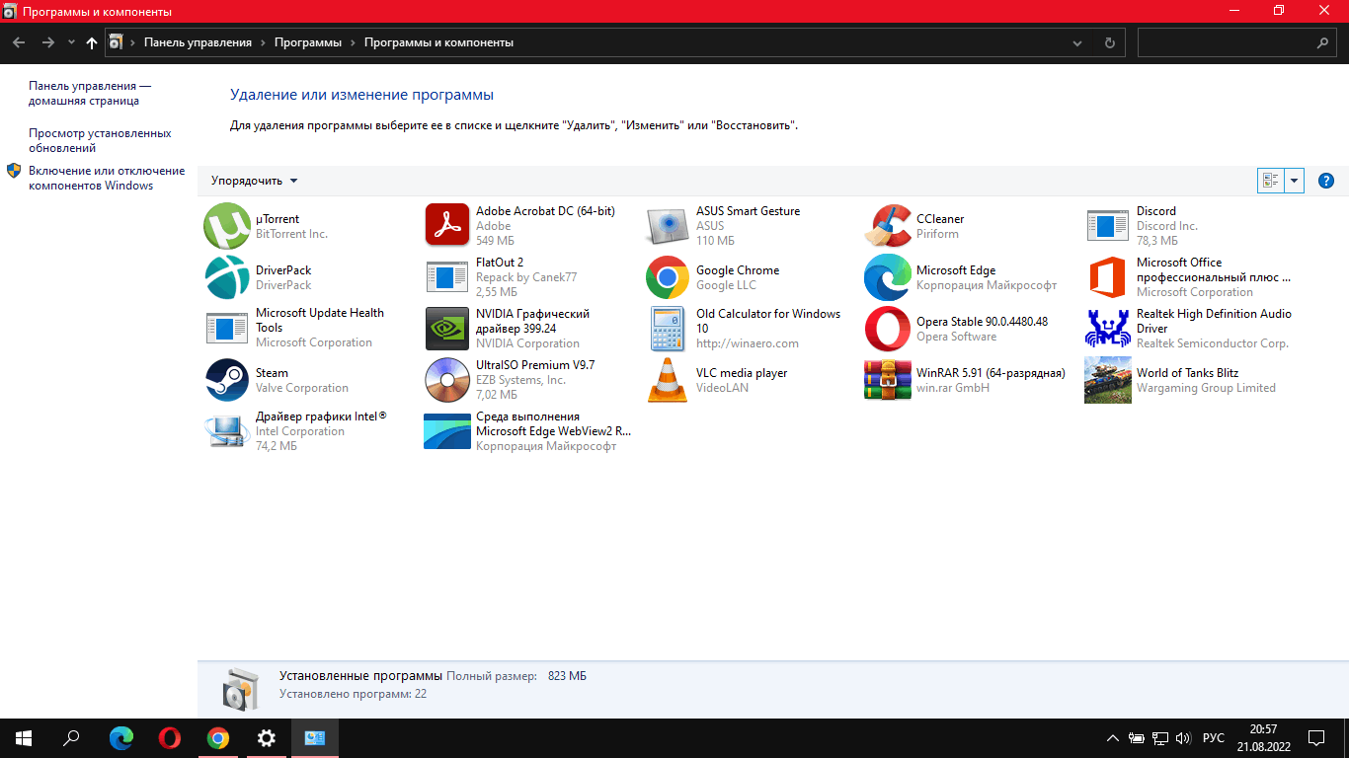Expand the chevron after Программы breadcrumb
The image size is (1349, 758).
pos(354,42)
